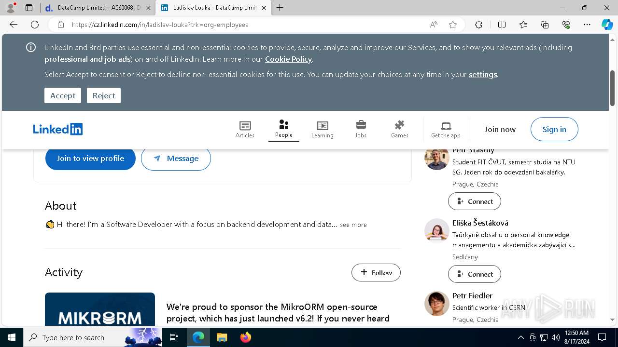Connect with Petr Šťastný

coord(475,201)
